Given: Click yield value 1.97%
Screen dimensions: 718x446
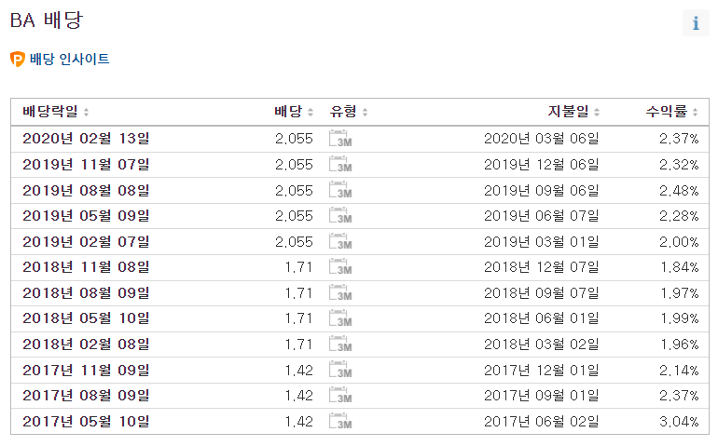Looking at the screenshot, I should point(680,292).
